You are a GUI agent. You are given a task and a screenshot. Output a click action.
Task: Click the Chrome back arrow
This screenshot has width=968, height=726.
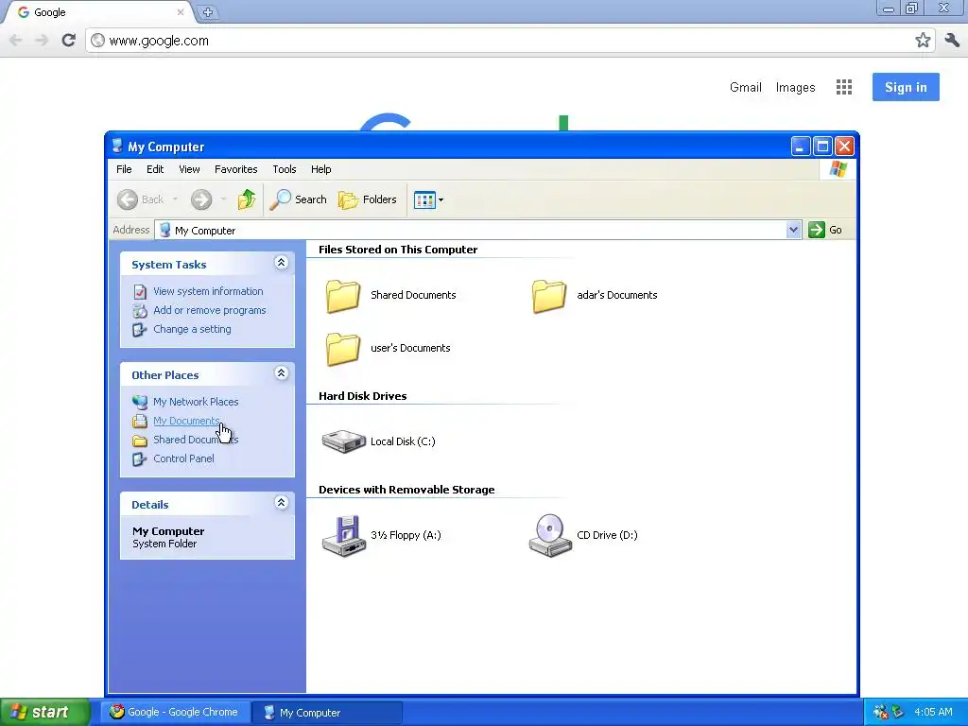tap(16, 40)
